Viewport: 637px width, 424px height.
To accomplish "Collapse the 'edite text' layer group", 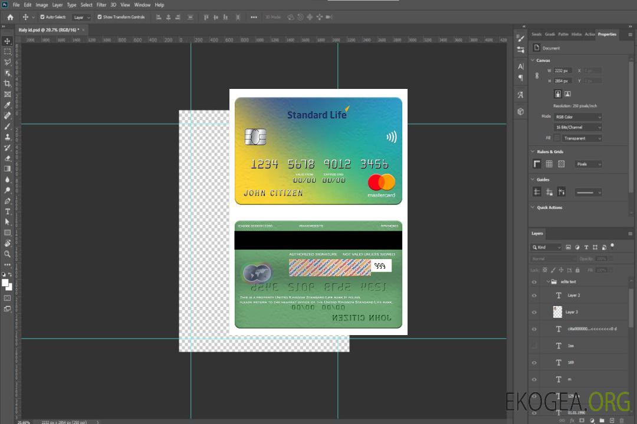I will click(548, 281).
